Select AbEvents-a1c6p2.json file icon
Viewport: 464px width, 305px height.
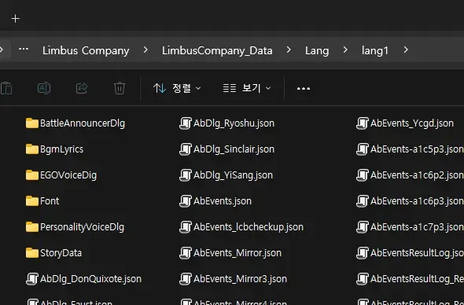point(363,175)
